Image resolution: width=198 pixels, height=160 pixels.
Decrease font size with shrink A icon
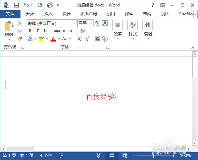[87, 39]
